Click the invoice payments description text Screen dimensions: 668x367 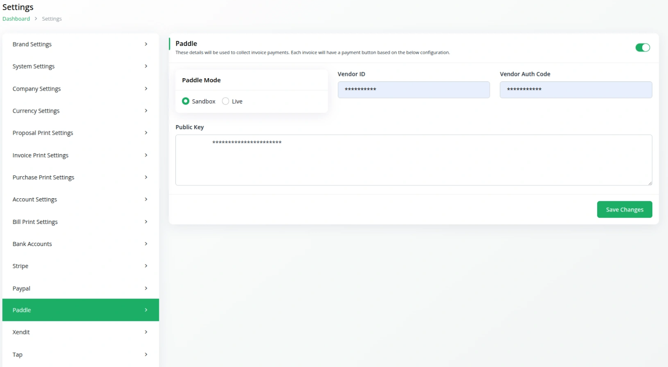coord(313,52)
